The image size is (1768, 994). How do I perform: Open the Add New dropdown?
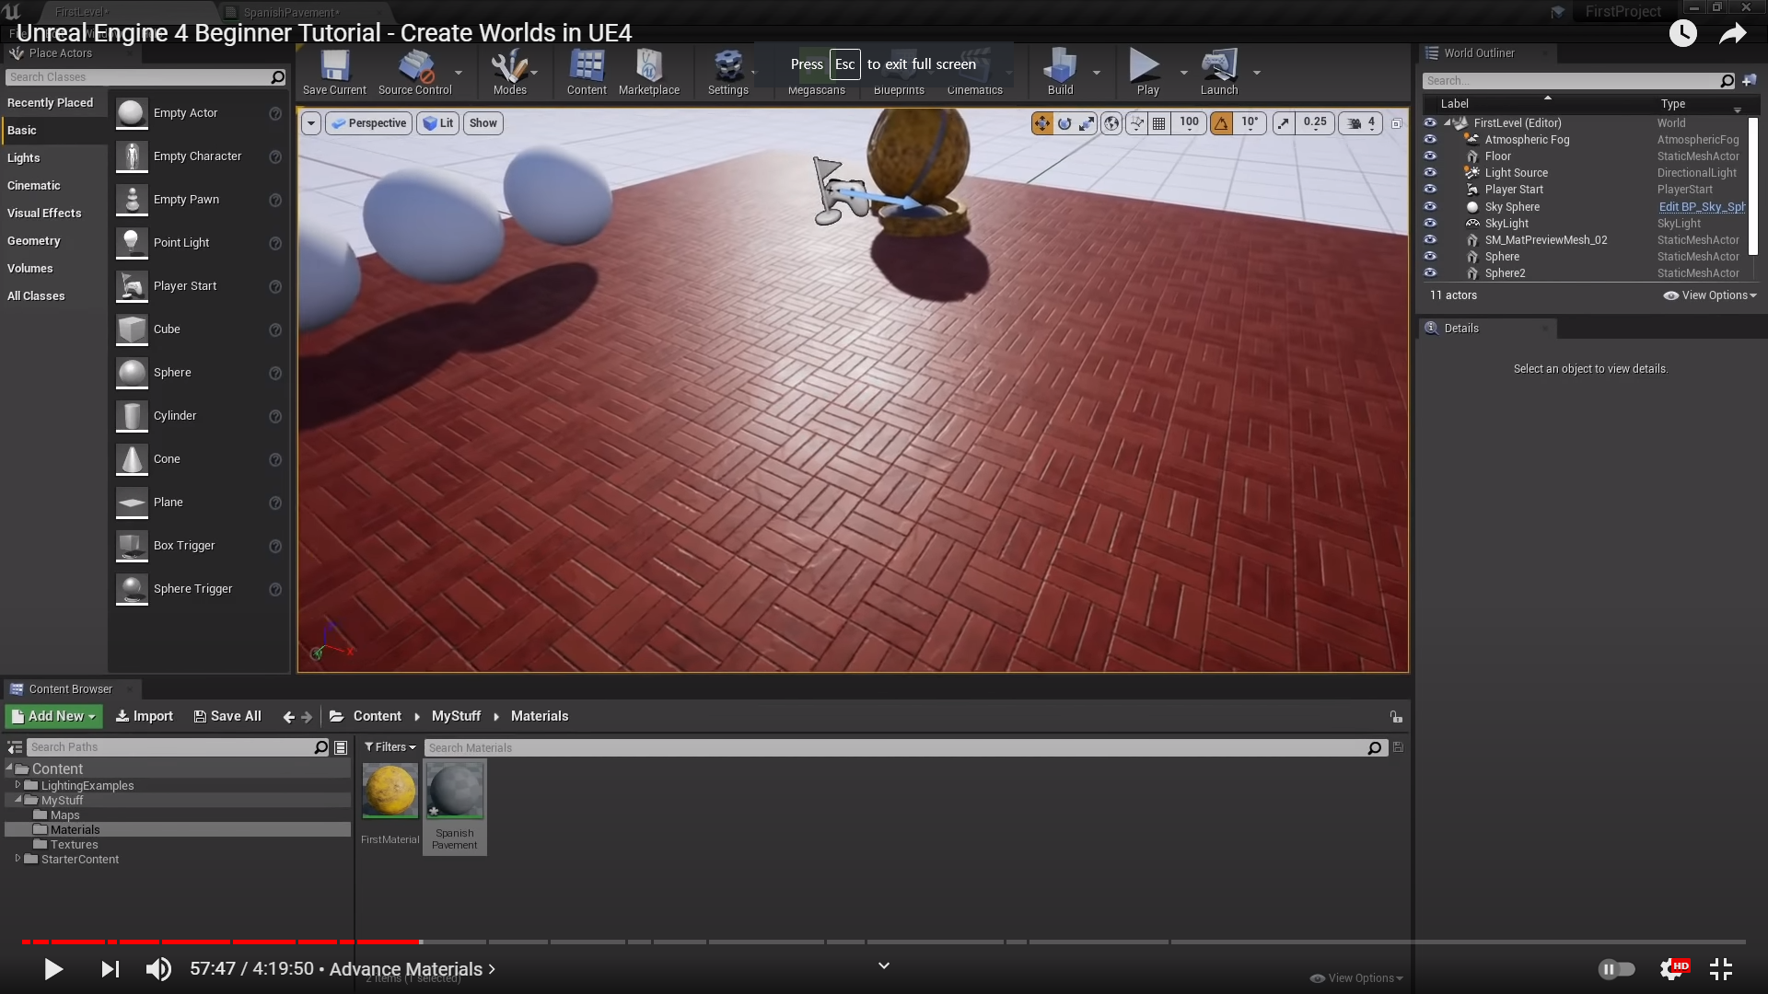tap(54, 716)
